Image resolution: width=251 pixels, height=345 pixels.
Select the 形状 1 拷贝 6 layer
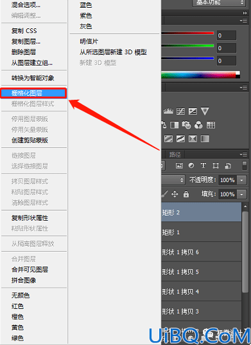202,252
